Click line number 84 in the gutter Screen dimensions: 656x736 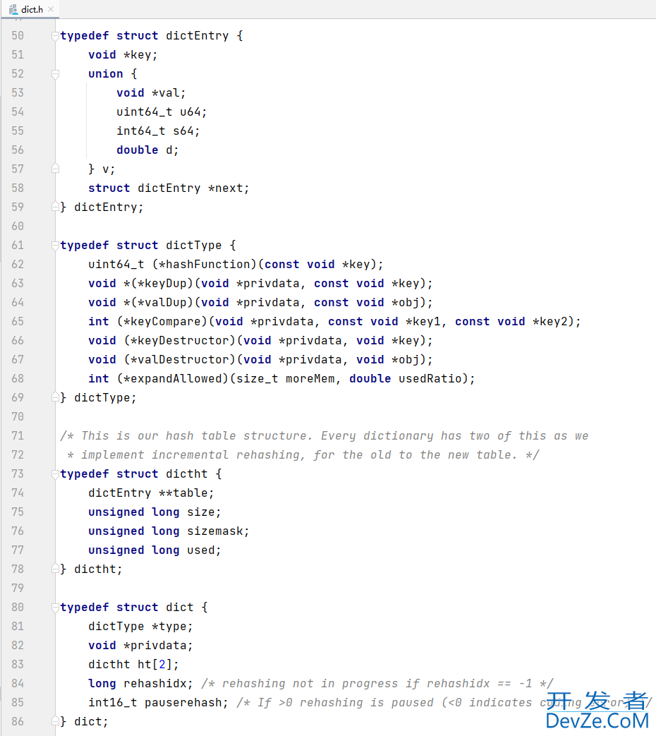pyautogui.click(x=18, y=683)
